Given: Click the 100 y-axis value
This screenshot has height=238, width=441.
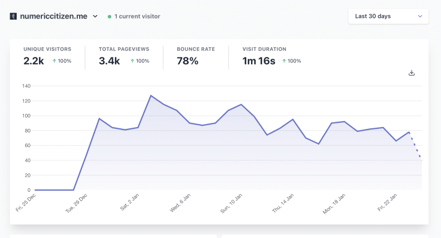Looking at the screenshot, I should pos(26,116).
